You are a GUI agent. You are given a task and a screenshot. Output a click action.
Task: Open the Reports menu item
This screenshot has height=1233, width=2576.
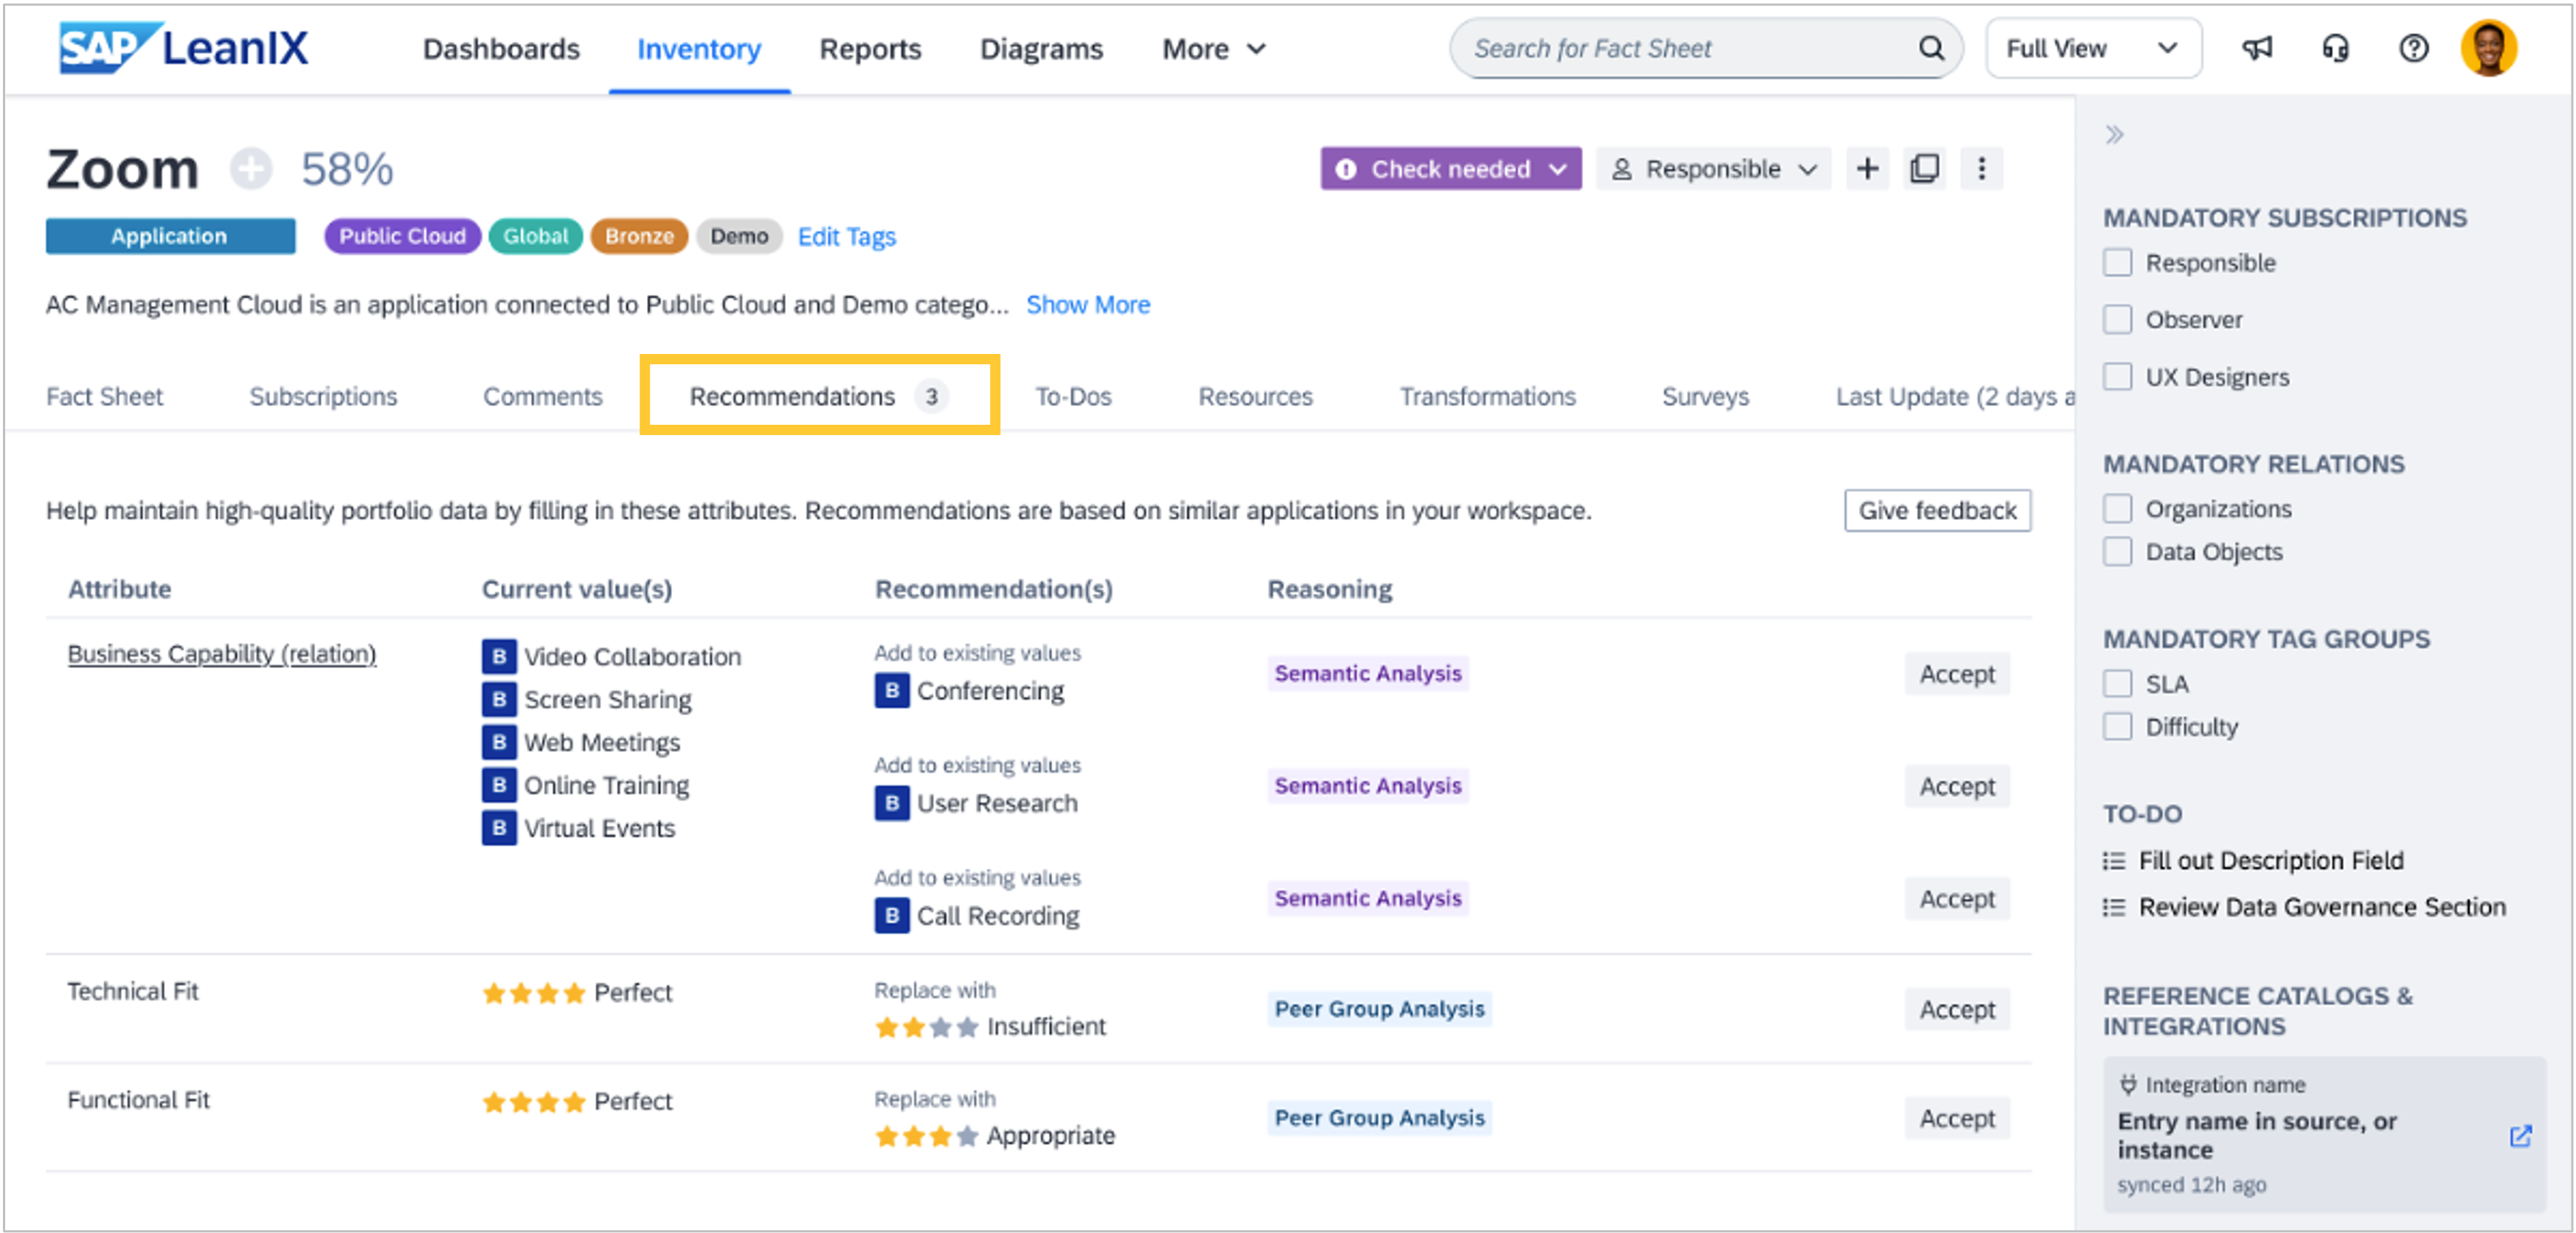869,49
